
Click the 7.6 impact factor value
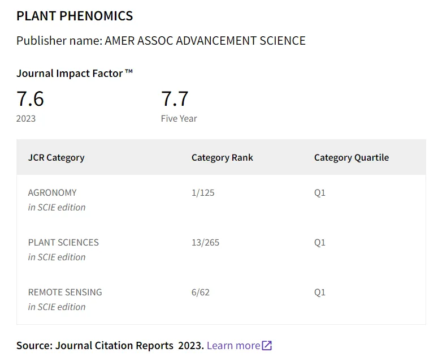(30, 98)
